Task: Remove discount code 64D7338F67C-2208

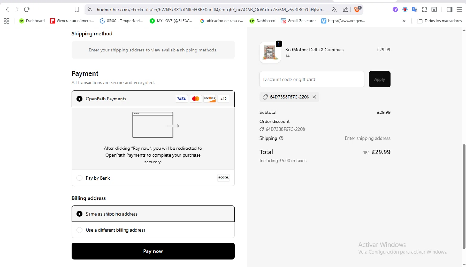Action: (314, 97)
